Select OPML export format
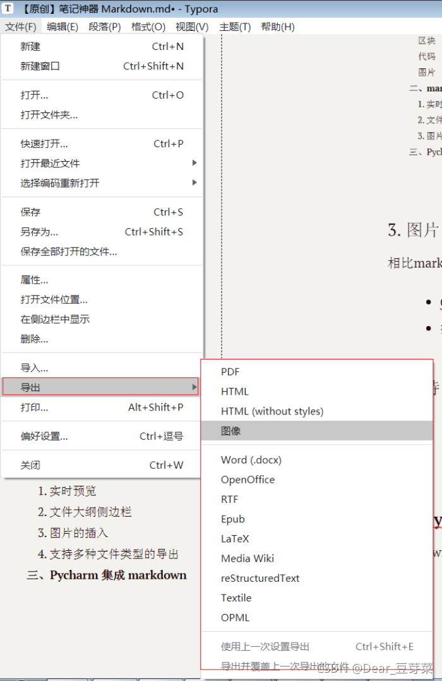Image resolution: width=442 pixels, height=681 pixels. pos(317,617)
